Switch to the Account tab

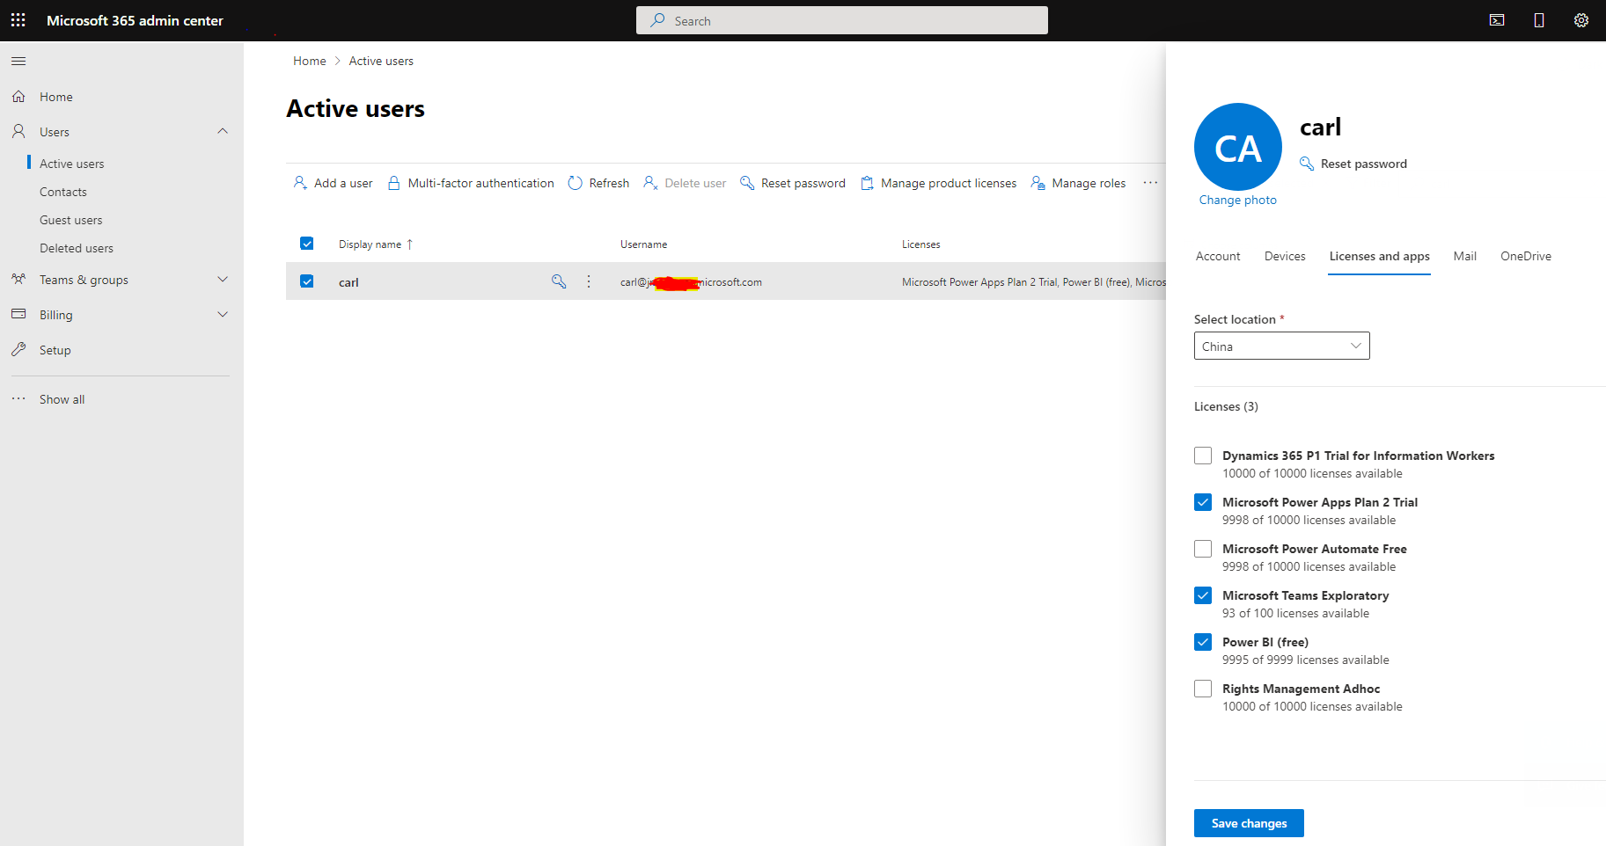pos(1218,256)
